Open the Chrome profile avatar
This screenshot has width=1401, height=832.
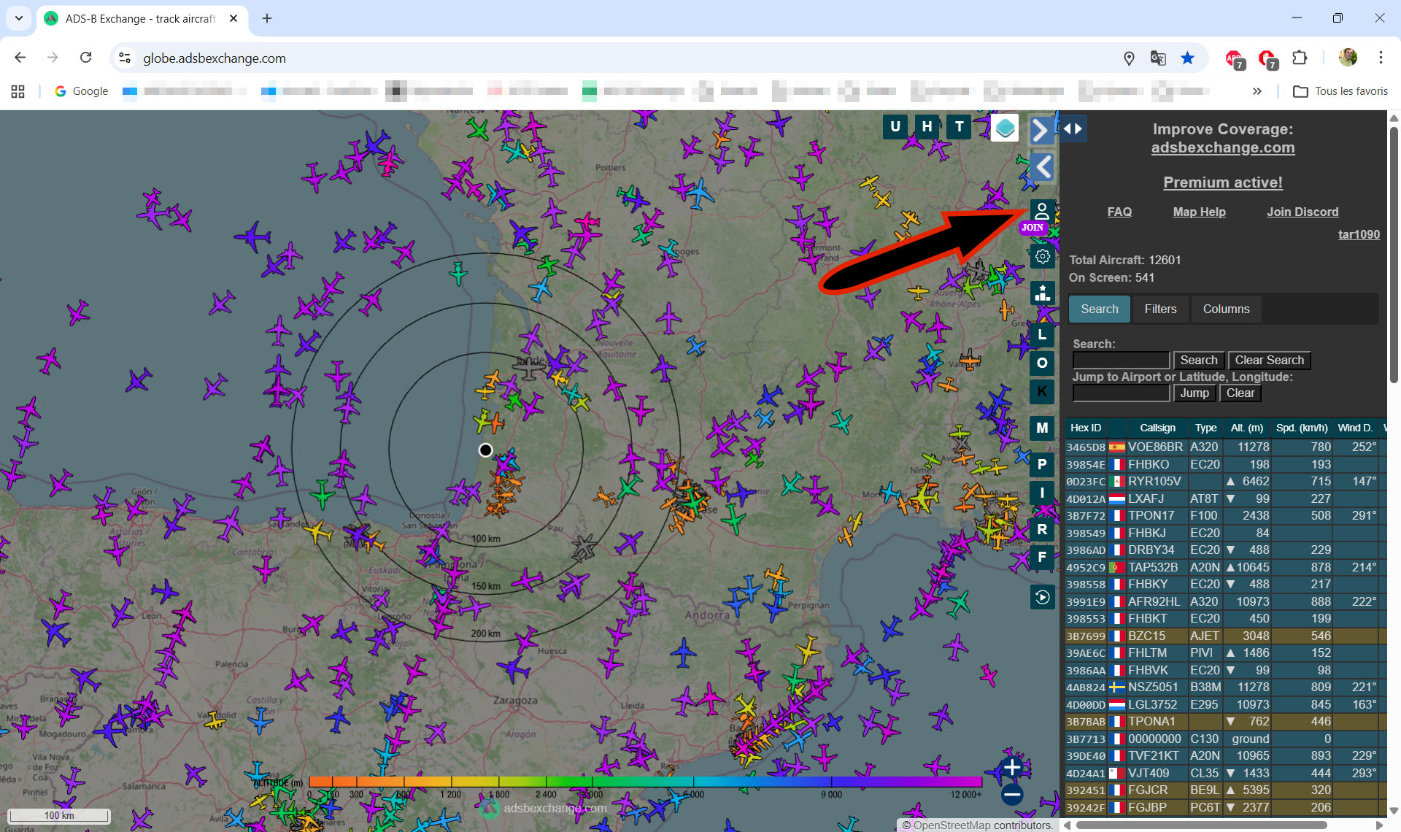1348,58
